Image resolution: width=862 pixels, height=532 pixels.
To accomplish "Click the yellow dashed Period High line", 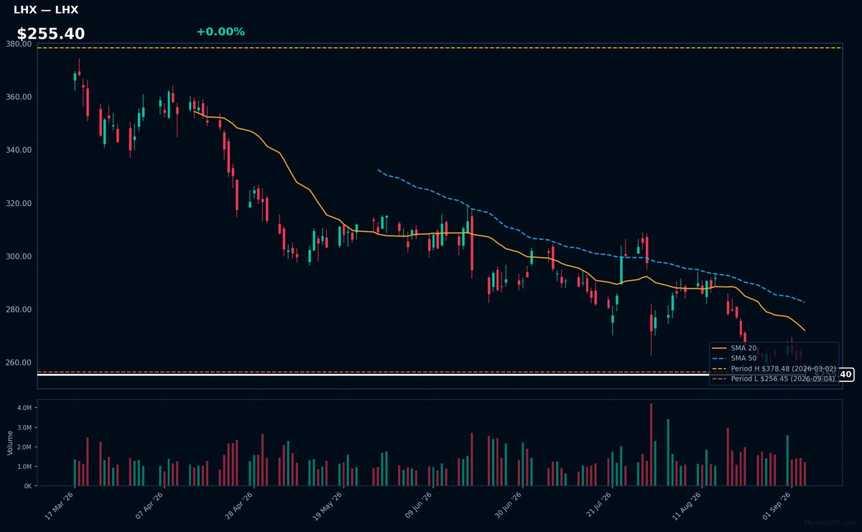I will (x=440, y=47).
